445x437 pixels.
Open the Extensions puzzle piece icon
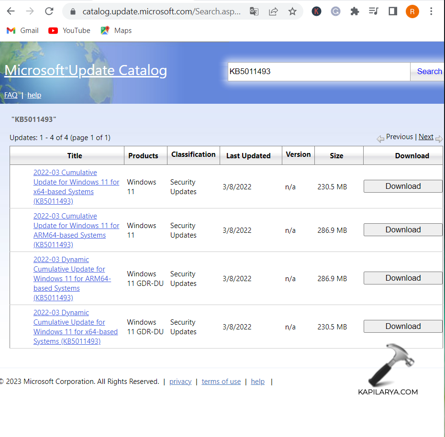pos(355,11)
